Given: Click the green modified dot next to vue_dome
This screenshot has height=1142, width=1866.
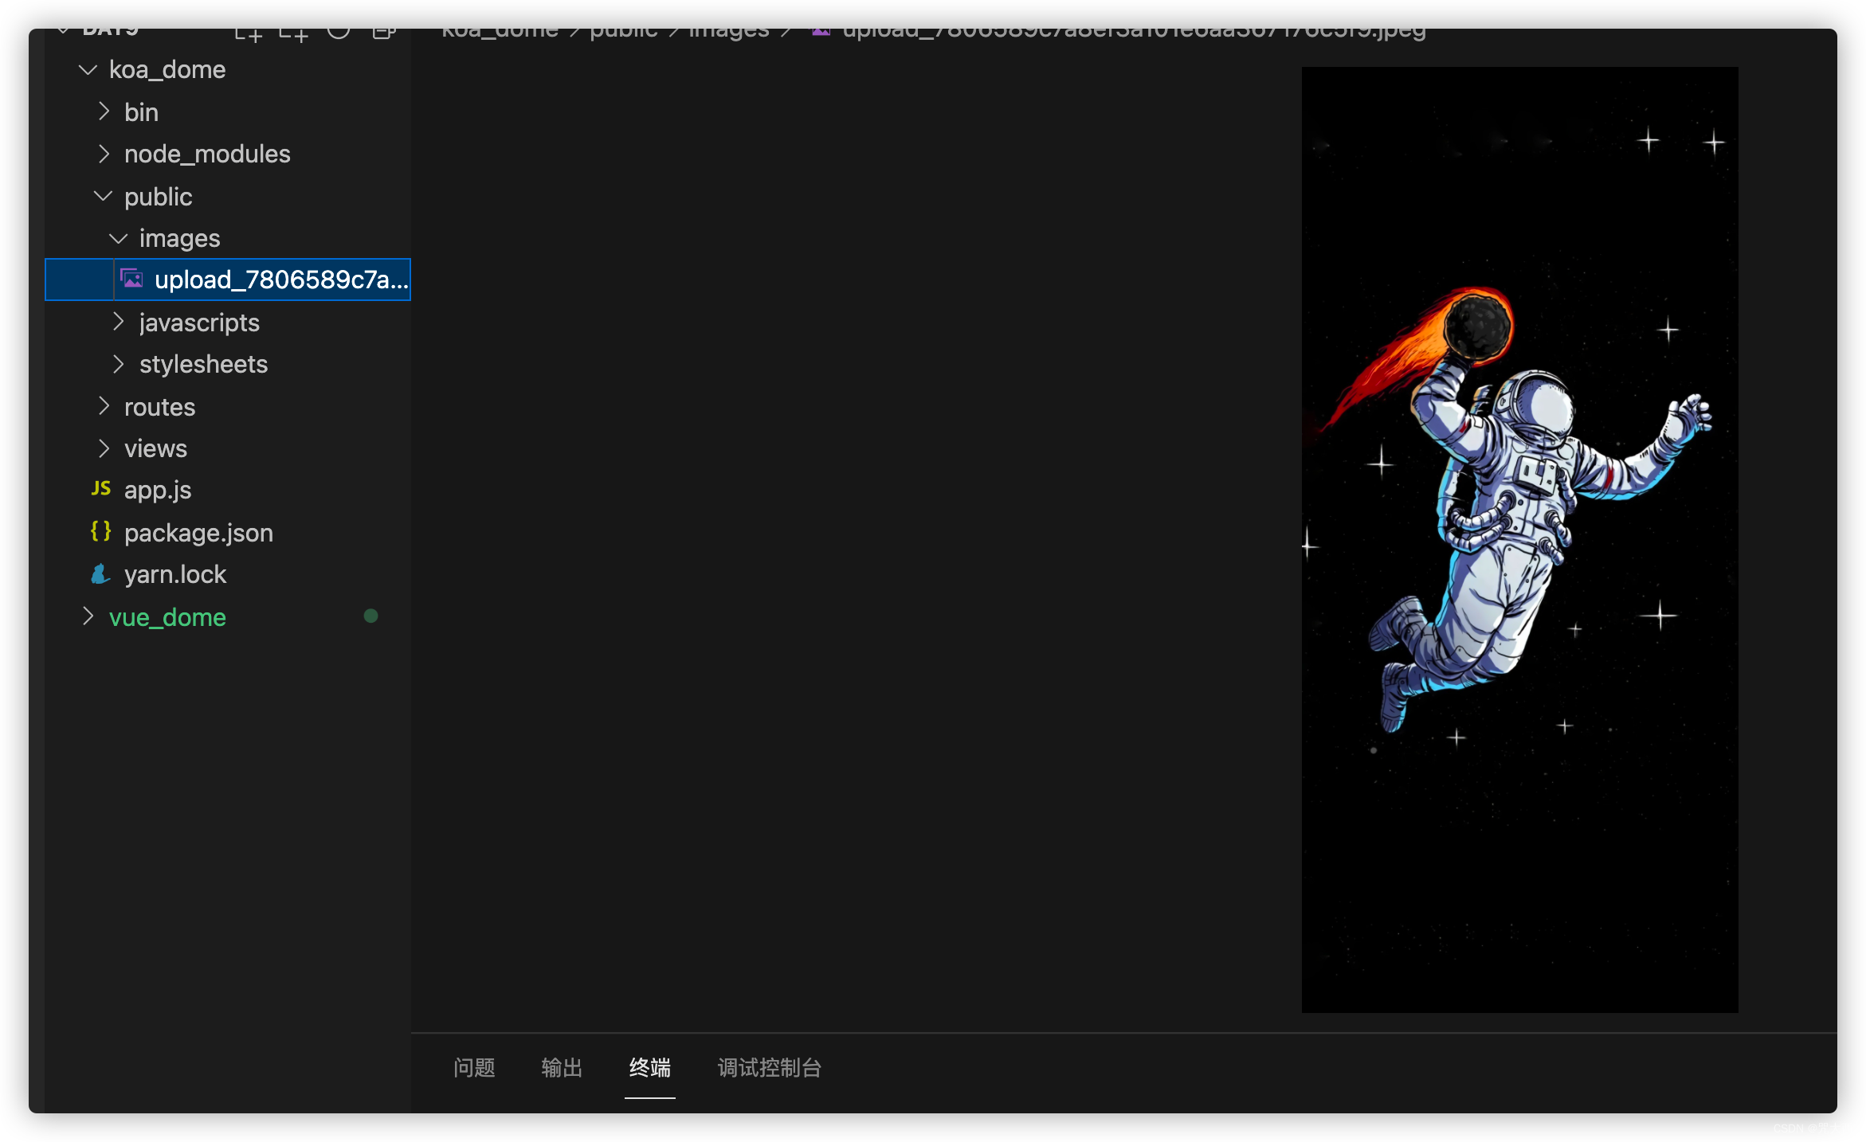Looking at the screenshot, I should 370,616.
